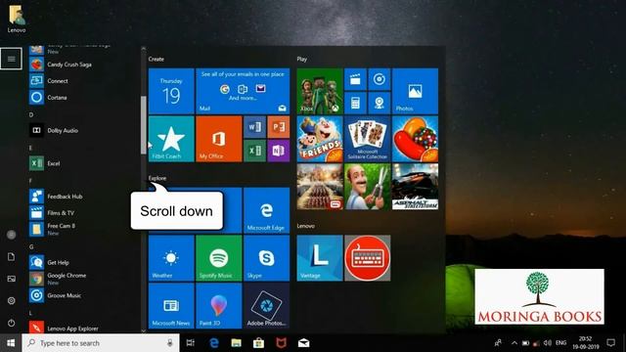
Task: Open the Microsoft Edge tile
Action: coord(267,210)
